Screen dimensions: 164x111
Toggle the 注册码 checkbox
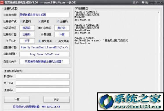coord(58,21)
